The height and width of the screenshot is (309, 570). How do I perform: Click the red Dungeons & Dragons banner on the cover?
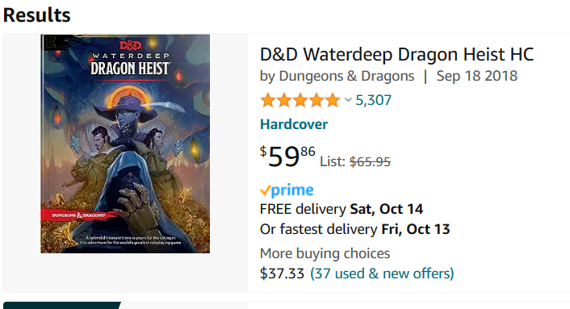[78, 215]
